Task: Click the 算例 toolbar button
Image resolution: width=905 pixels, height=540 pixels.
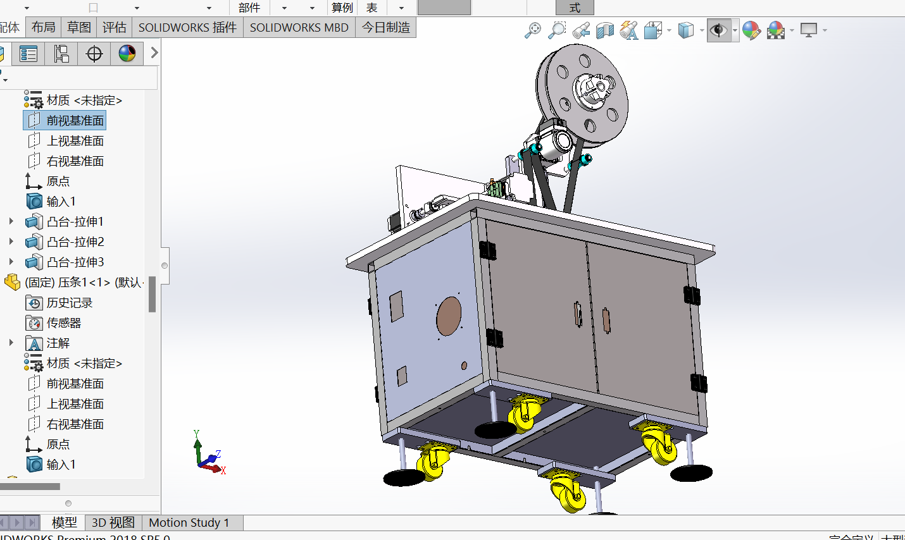Action: (342, 8)
